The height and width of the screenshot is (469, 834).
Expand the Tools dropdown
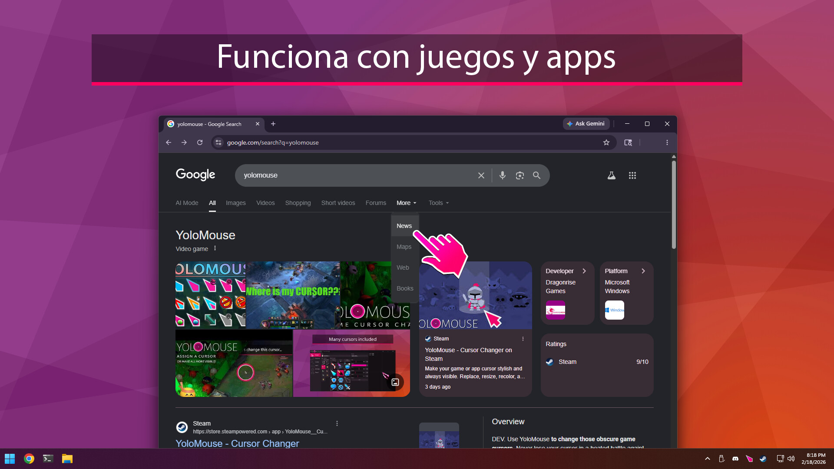[x=439, y=203]
